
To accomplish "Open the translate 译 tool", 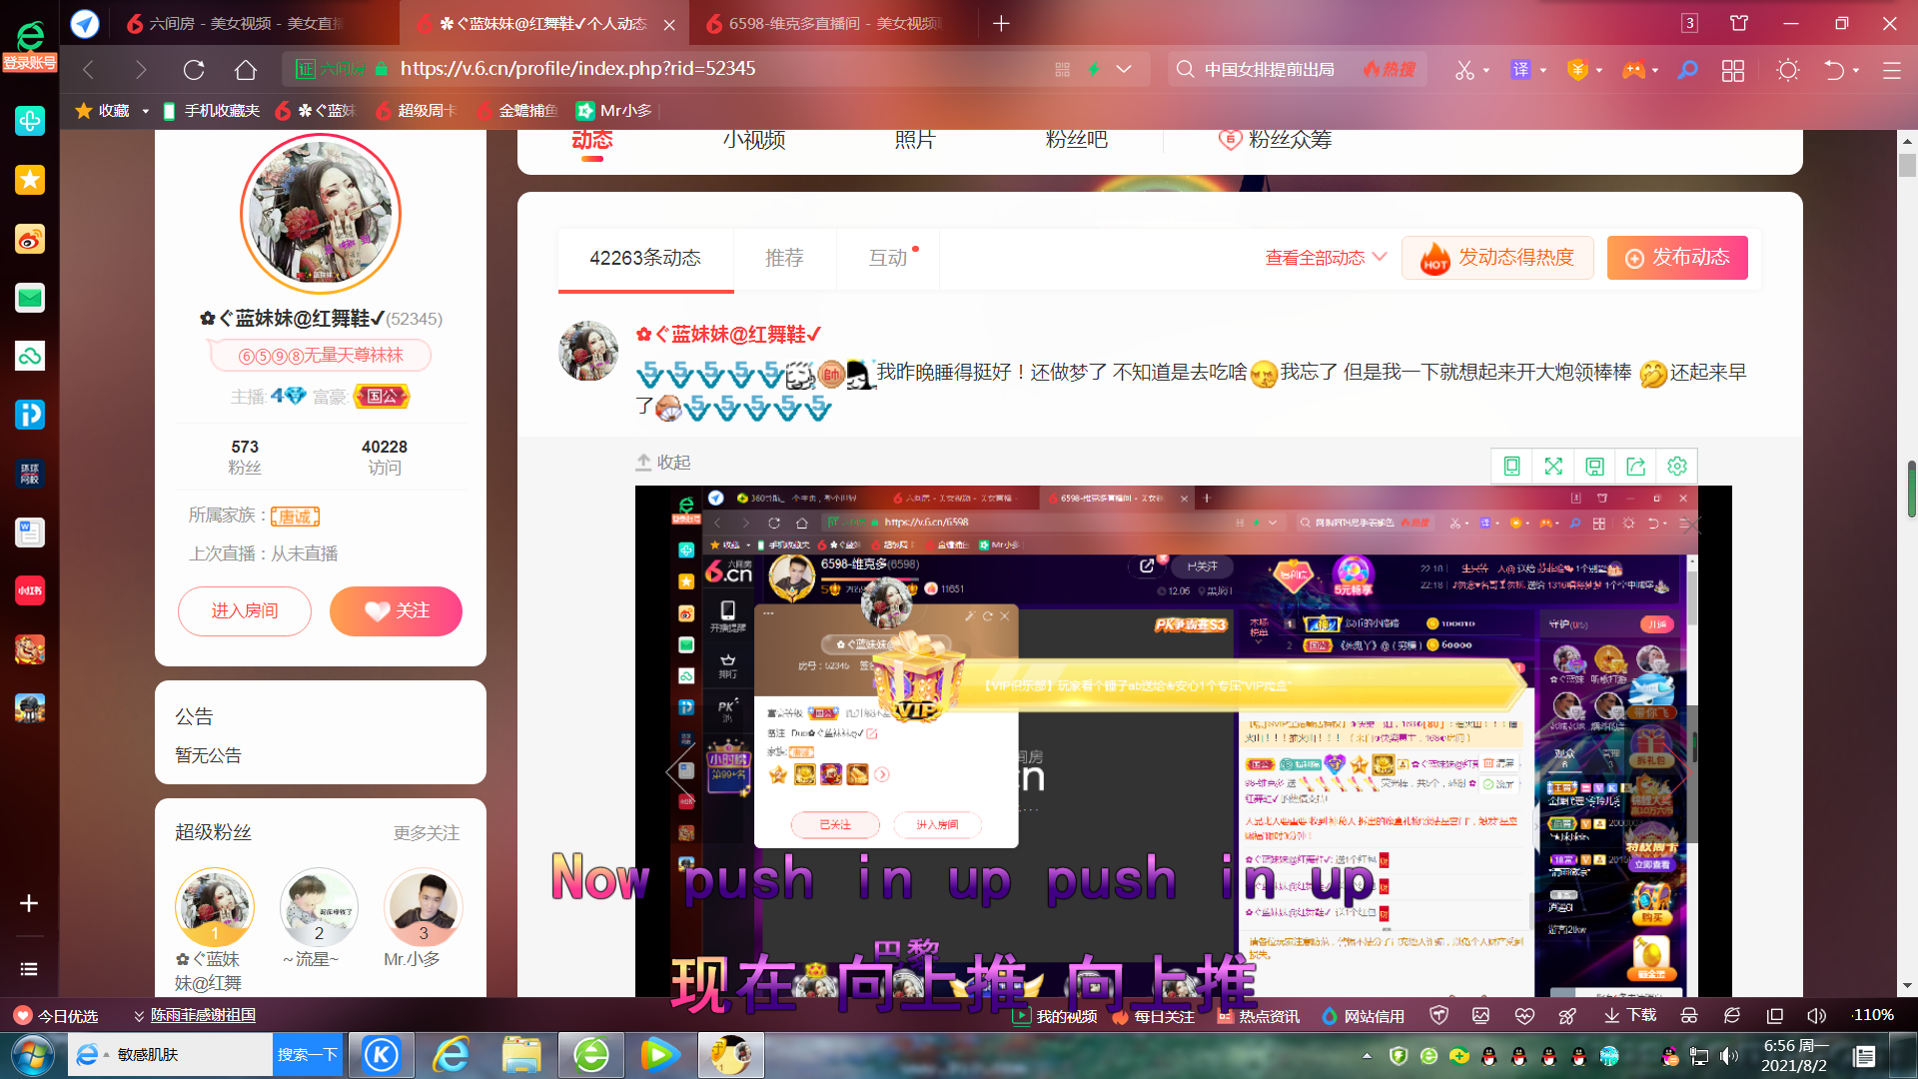I will point(1520,70).
